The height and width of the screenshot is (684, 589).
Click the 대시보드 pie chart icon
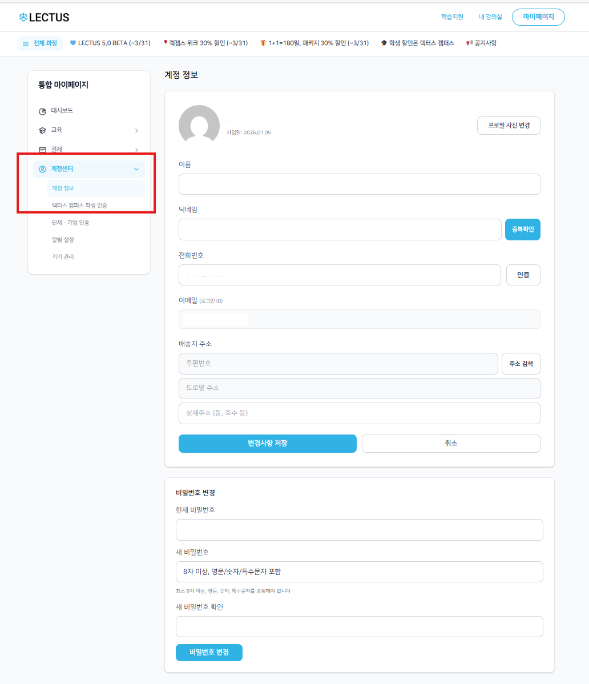[42, 111]
